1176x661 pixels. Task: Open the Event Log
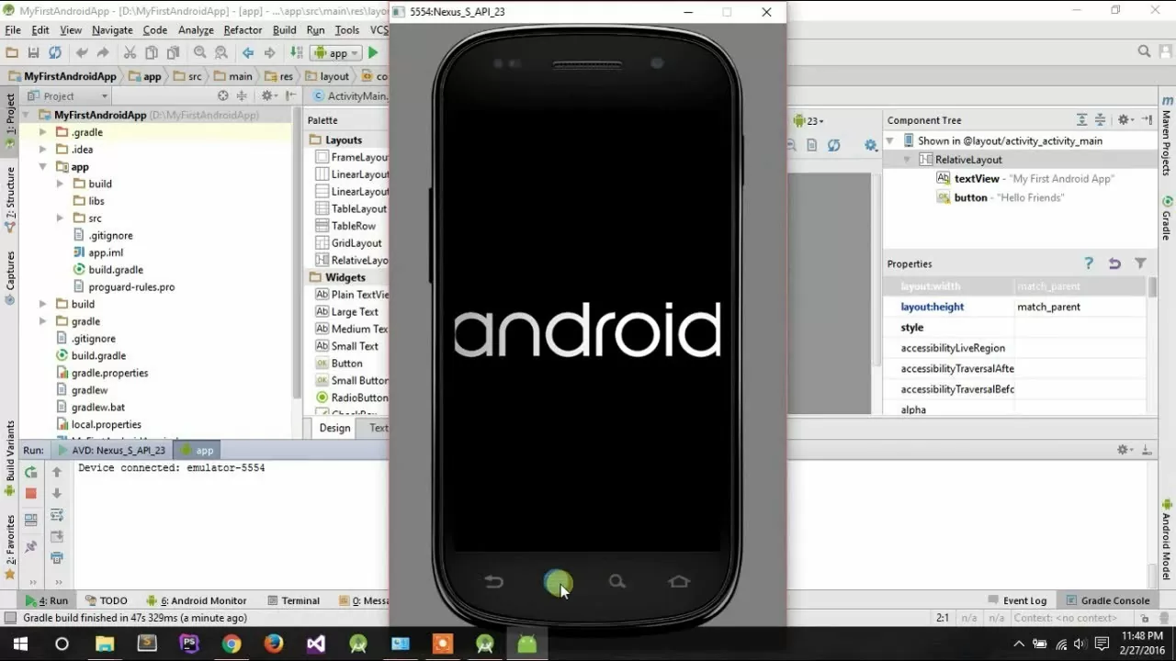click(x=1017, y=600)
